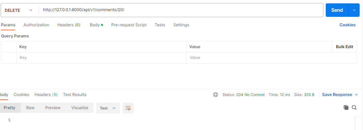Click Bulk Edit for query params

344,47
